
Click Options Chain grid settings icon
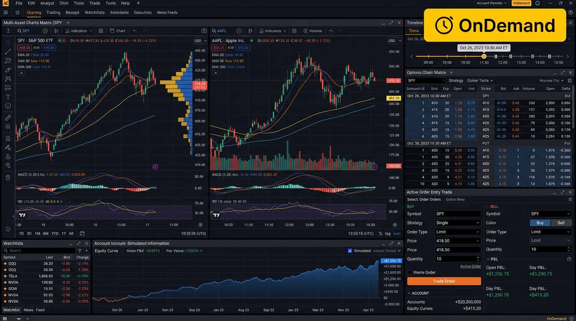[570, 81]
